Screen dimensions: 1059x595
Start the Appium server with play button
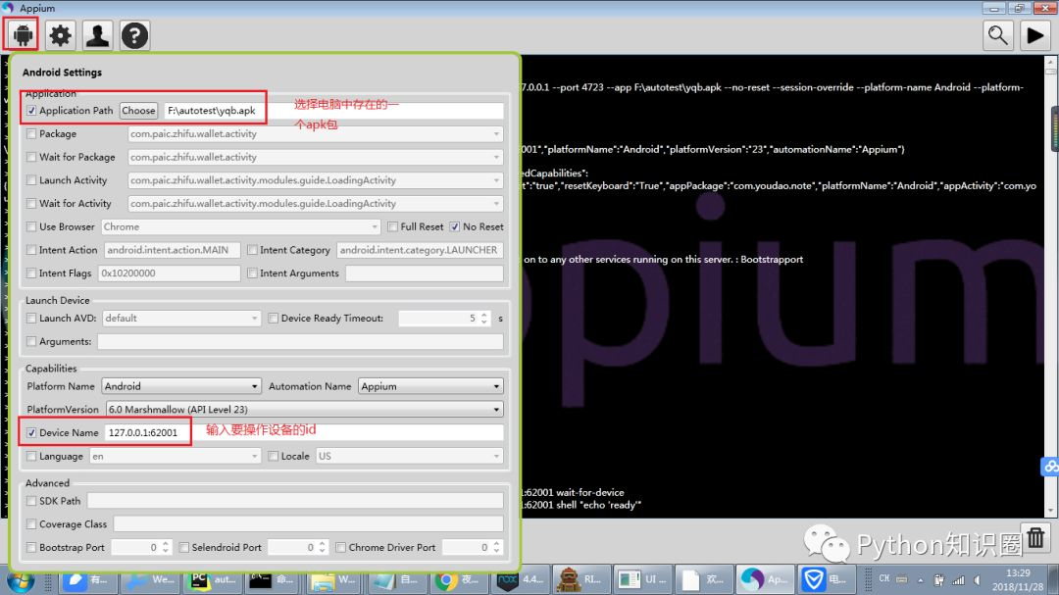tap(1034, 35)
